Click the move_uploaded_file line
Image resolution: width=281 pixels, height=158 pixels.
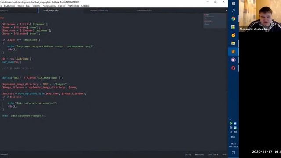[44, 93]
